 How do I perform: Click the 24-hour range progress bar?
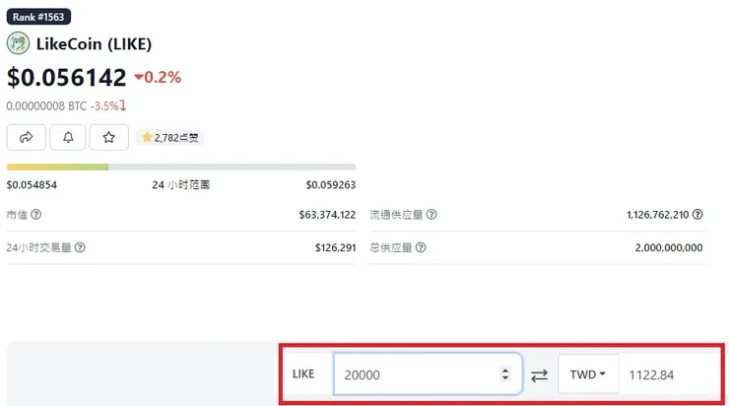tap(181, 167)
